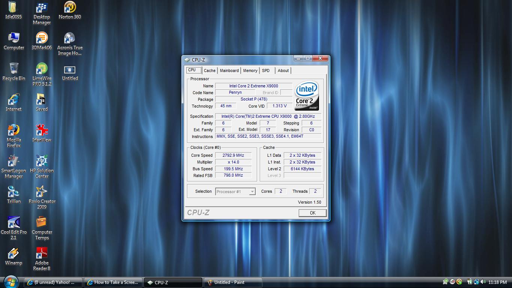Screen dimensions: 512x288
Task: Click the Technology 45 nm value
Action: click(x=226, y=106)
